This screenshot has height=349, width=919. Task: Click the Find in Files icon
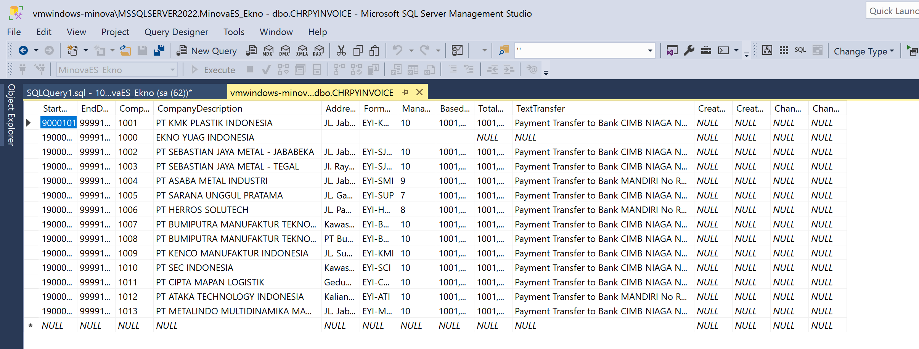(504, 50)
